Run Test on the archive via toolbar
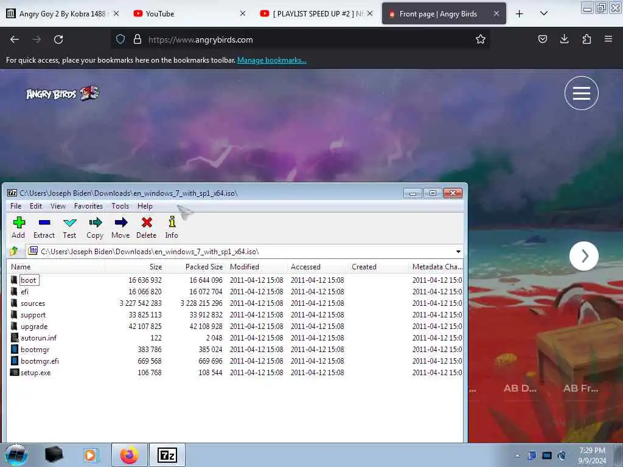The image size is (623, 467). click(x=69, y=227)
